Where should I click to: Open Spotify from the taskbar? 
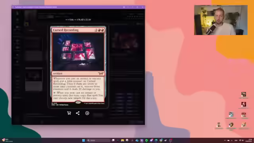(146, 140)
